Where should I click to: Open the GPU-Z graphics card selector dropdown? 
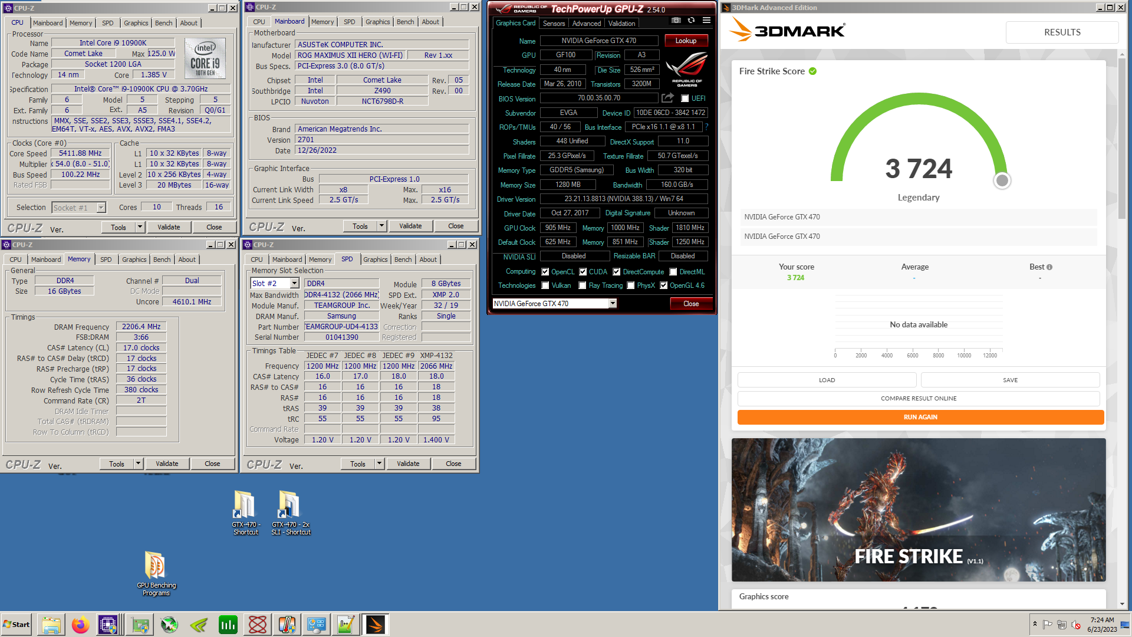click(x=613, y=303)
